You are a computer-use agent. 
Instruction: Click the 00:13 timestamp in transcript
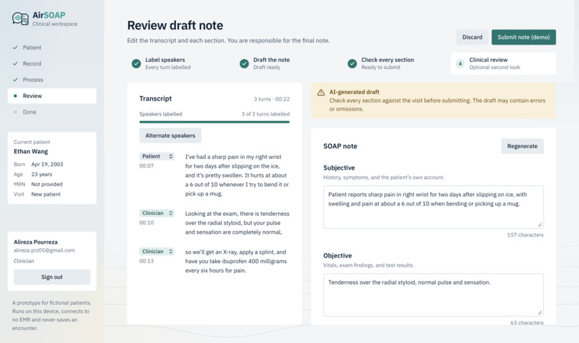[x=147, y=261]
